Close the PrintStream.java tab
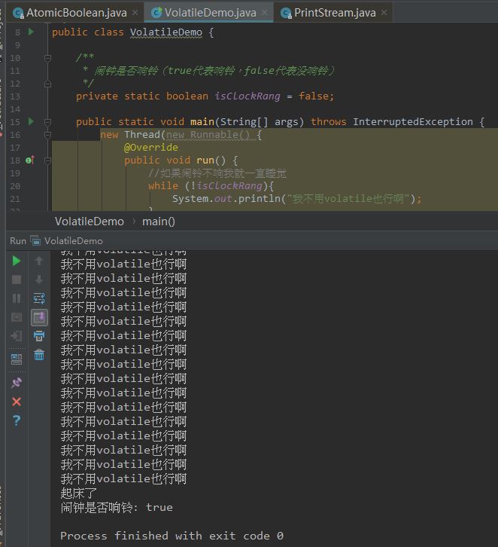 (x=384, y=13)
